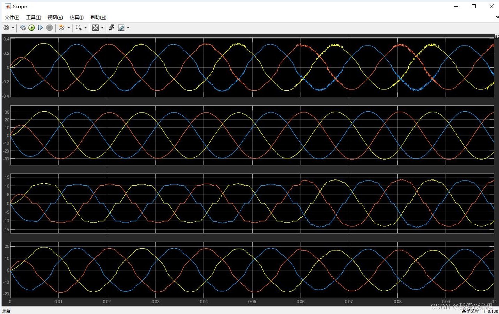The image size is (499, 314).
Task: Click the dock scope arrow at menu bar right
Action: (494, 18)
